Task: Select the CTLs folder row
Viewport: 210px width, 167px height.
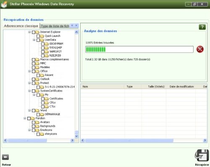Action: pyautogui.click(x=52, y=107)
